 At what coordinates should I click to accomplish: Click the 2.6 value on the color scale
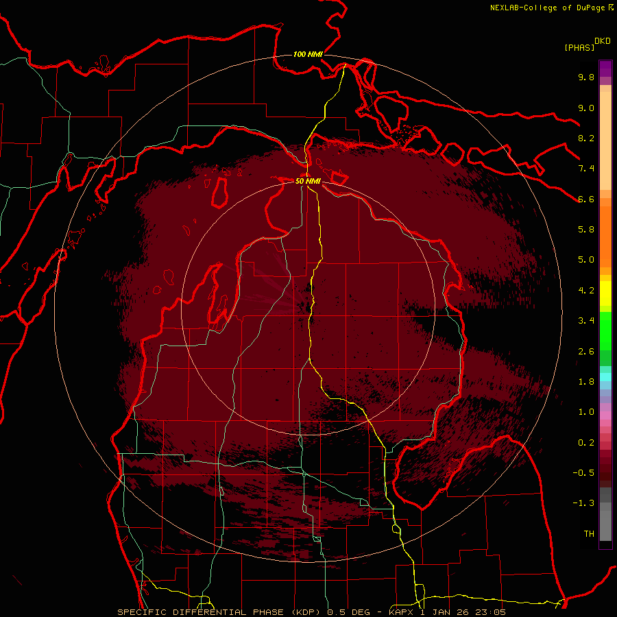(x=586, y=352)
